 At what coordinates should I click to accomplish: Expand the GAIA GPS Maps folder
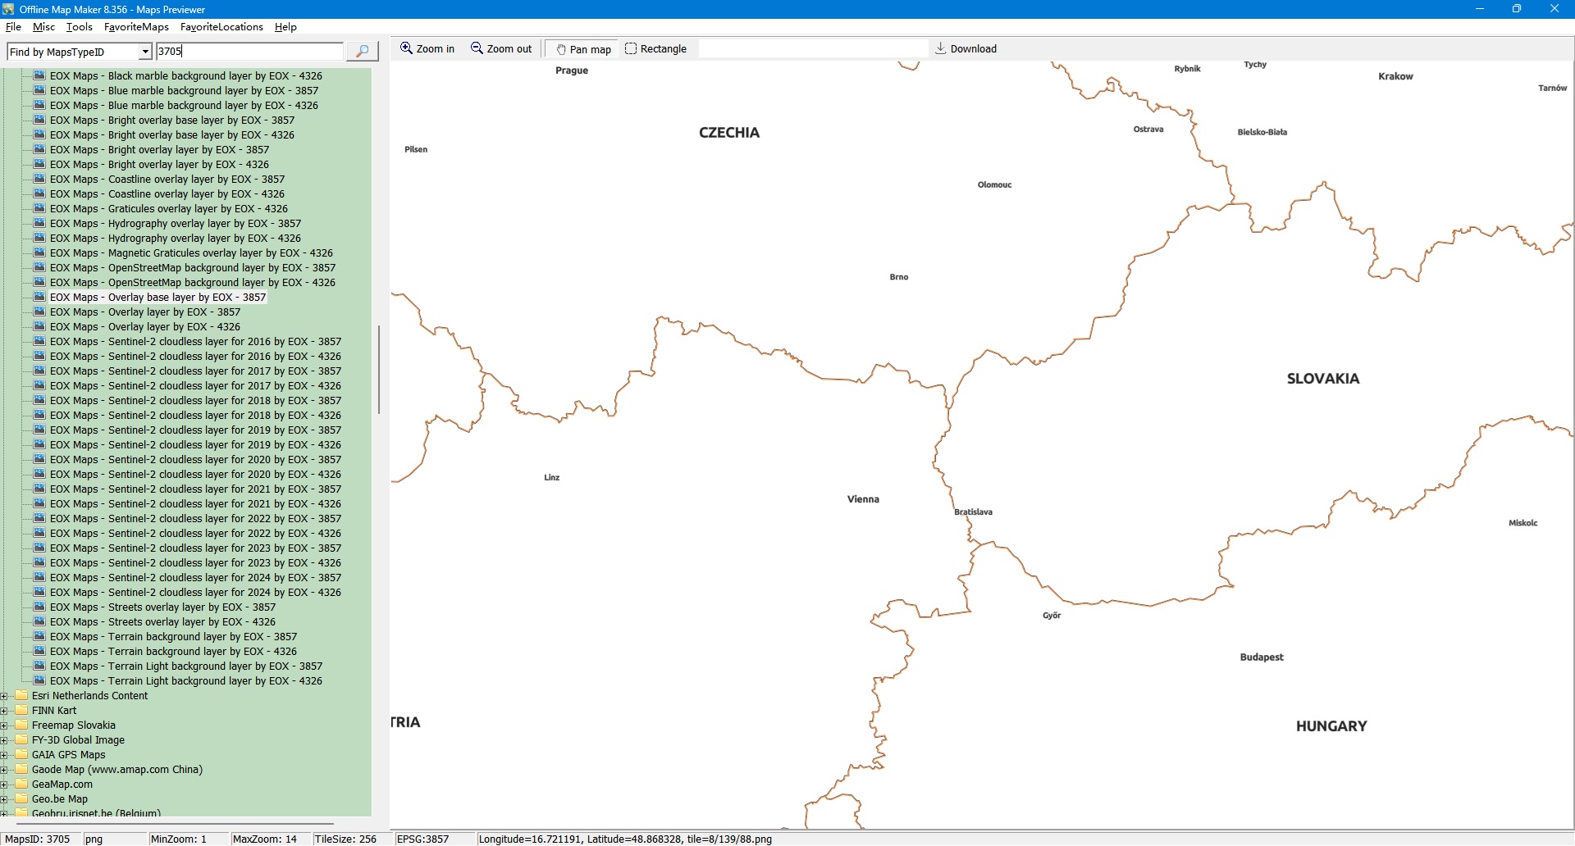pyautogui.click(x=5, y=755)
